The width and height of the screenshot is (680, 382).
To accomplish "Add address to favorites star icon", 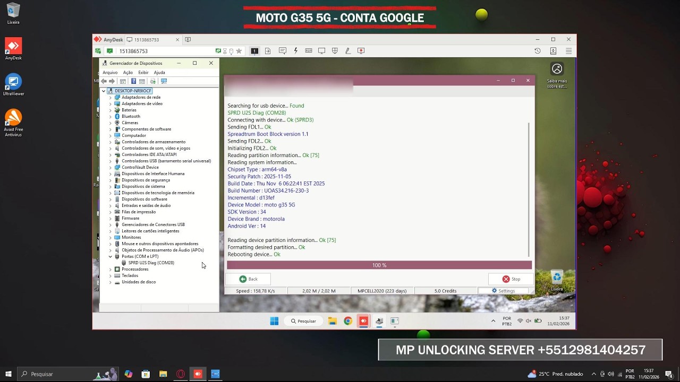I will click(x=239, y=51).
